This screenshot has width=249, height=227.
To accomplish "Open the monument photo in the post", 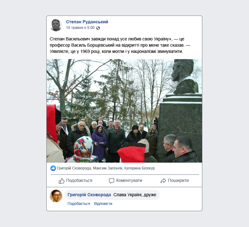I will 124,111.
